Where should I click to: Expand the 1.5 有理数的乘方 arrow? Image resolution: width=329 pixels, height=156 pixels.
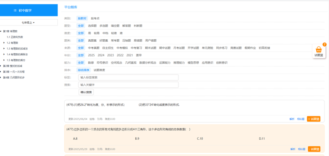click(x=4, y=60)
